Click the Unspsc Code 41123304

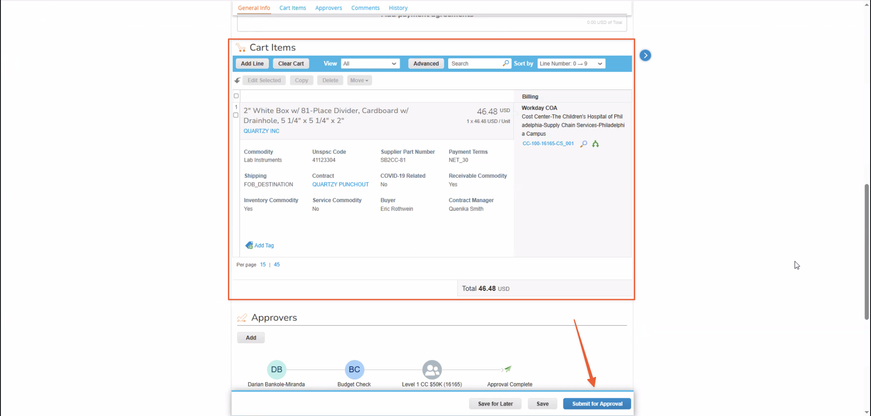[324, 160]
